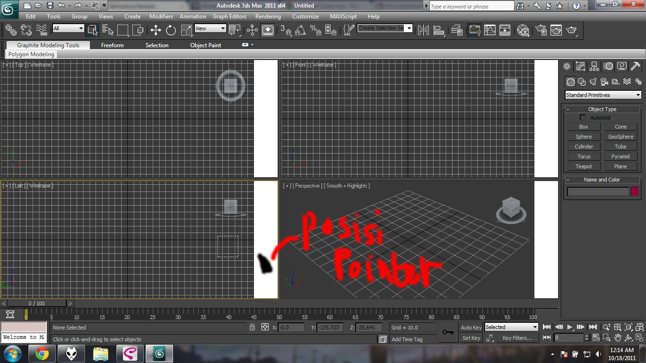
Task: Select the Shapes creation category
Action: pos(582,82)
